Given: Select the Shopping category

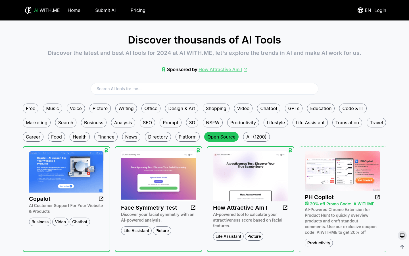Looking at the screenshot, I should pos(216,108).
